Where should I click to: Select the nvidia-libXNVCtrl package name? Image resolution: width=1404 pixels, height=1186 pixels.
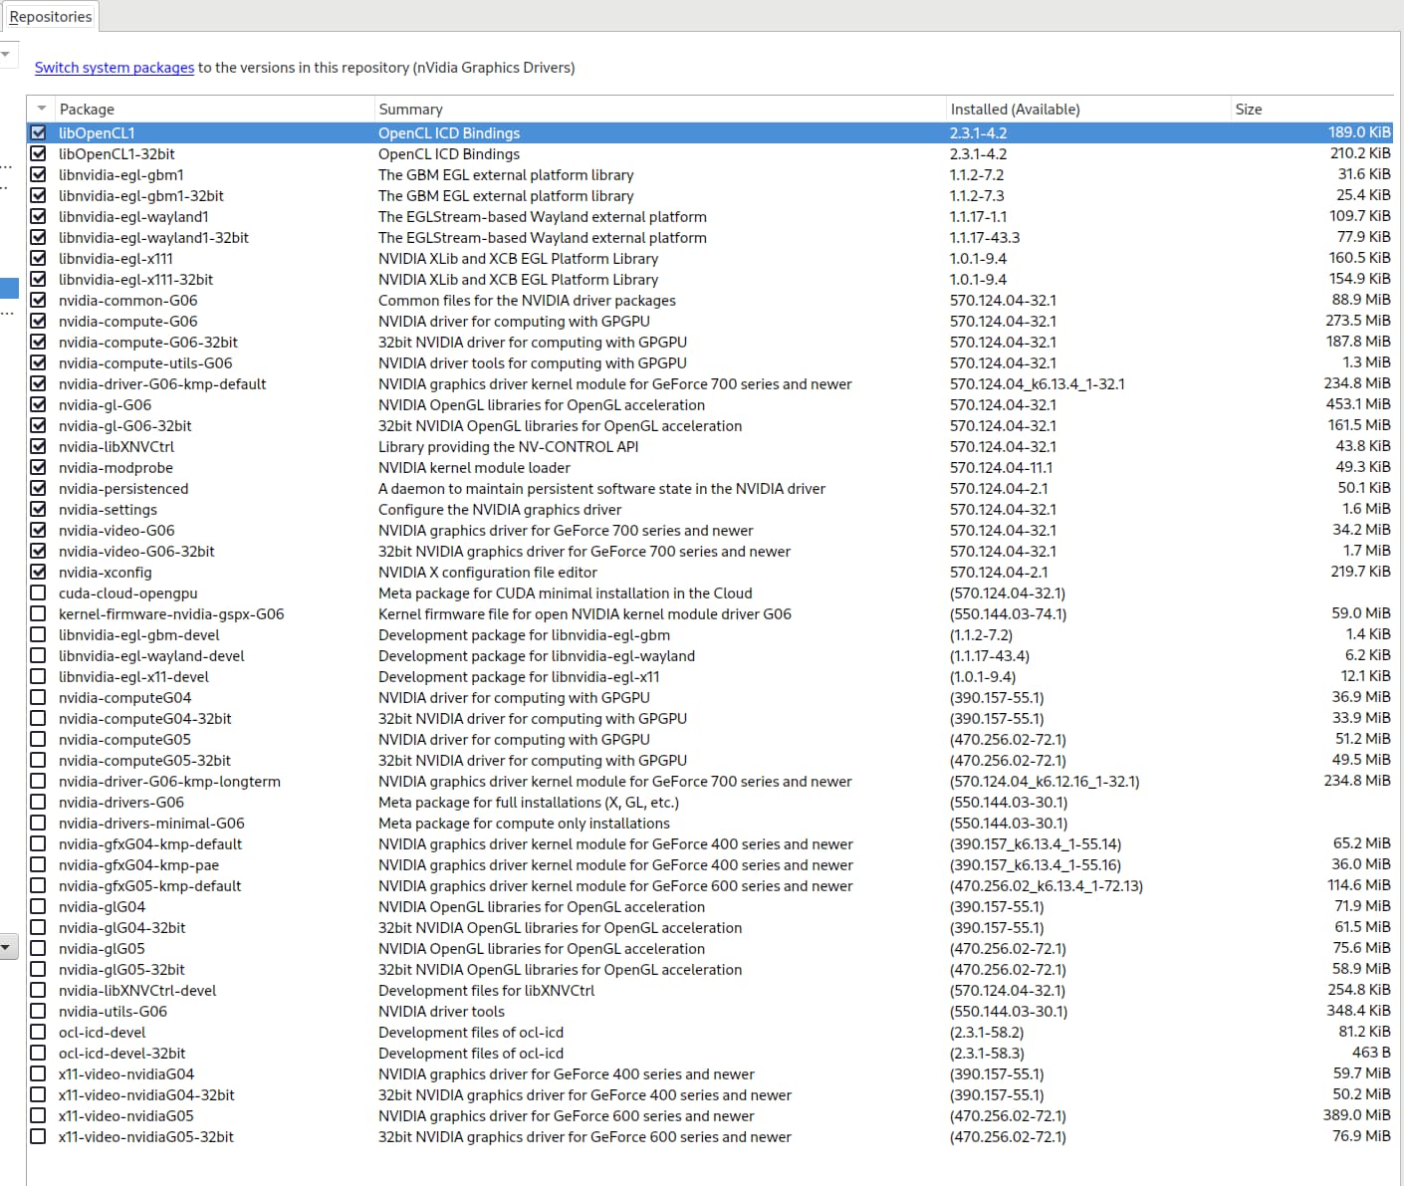pos(116,446)
